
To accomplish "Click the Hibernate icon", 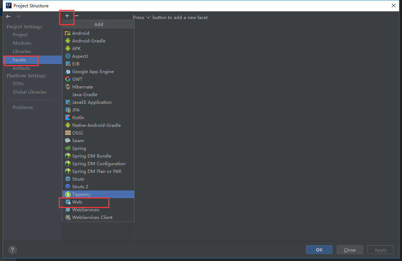I will click(68, 87).
